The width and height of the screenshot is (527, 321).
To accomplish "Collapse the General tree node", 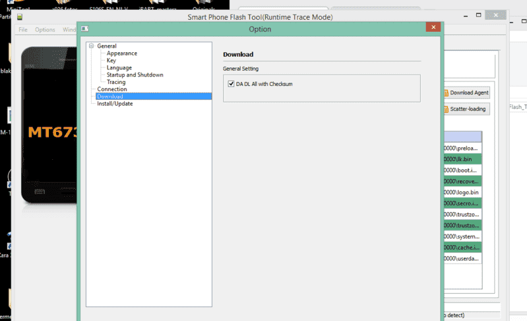I will (x=91, y=46).
